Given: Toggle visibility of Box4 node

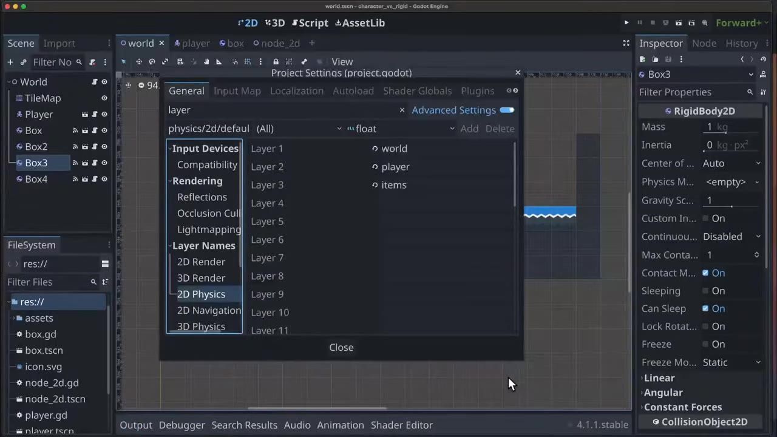Looking at the screenshot, I should coord(104,179).
